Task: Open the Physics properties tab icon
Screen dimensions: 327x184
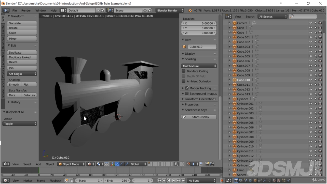Action: click(x=288, y=180)
